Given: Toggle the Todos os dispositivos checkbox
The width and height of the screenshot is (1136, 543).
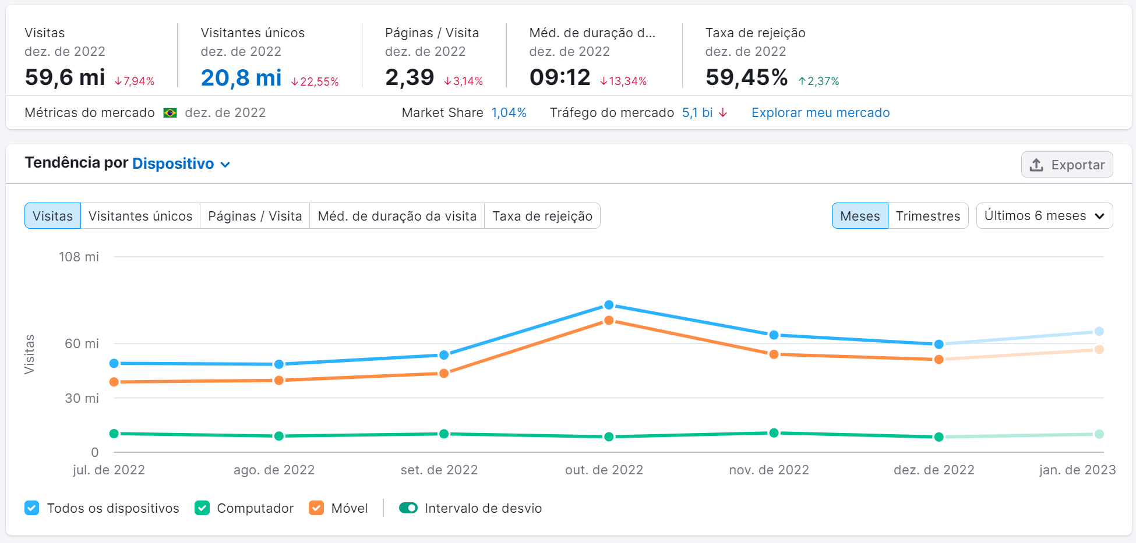Looking at the screenshot, I should 32,508.
